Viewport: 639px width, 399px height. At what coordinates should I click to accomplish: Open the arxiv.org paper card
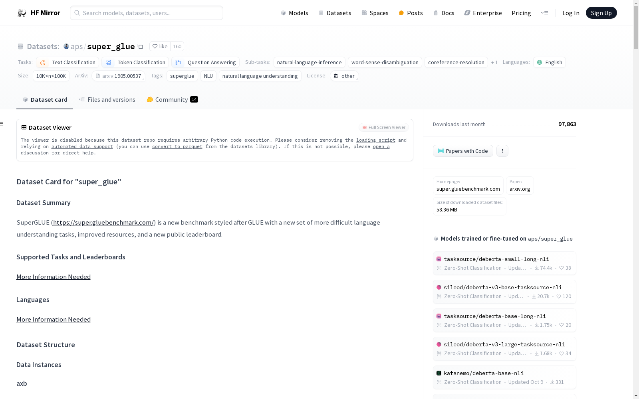coord(520,186)
